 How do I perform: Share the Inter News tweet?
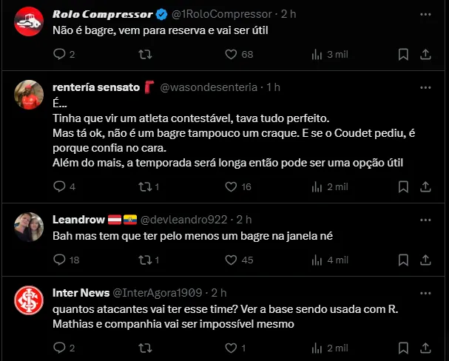click(426, 348)
